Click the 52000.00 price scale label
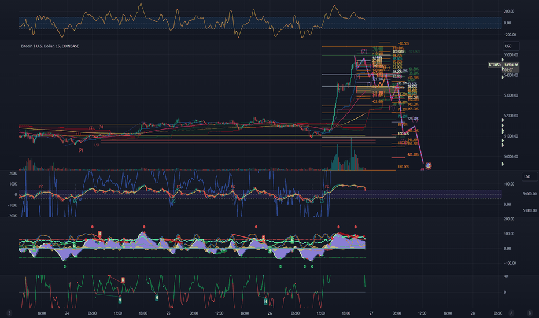 coord(511,116)
